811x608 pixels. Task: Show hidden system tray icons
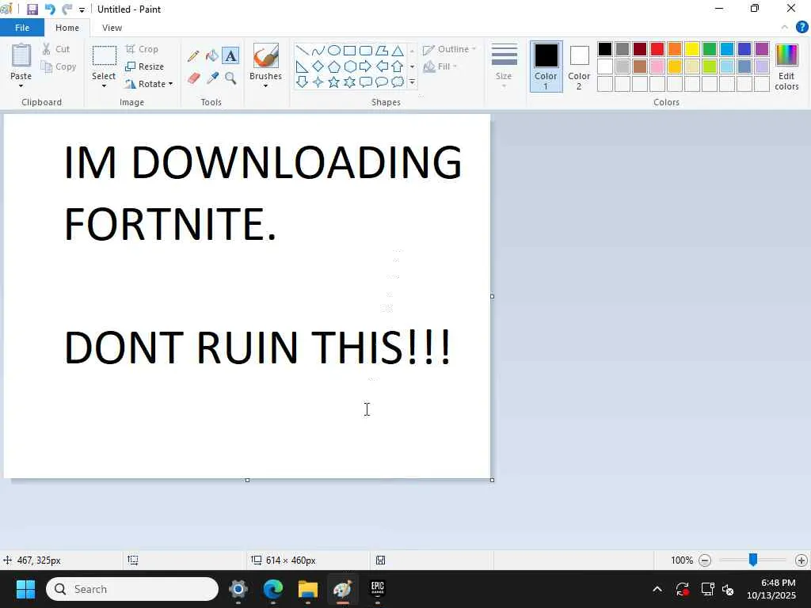pos(657,589)
